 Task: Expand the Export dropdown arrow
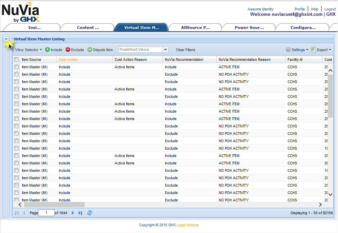pyautogui.click(x=330, y=50)
